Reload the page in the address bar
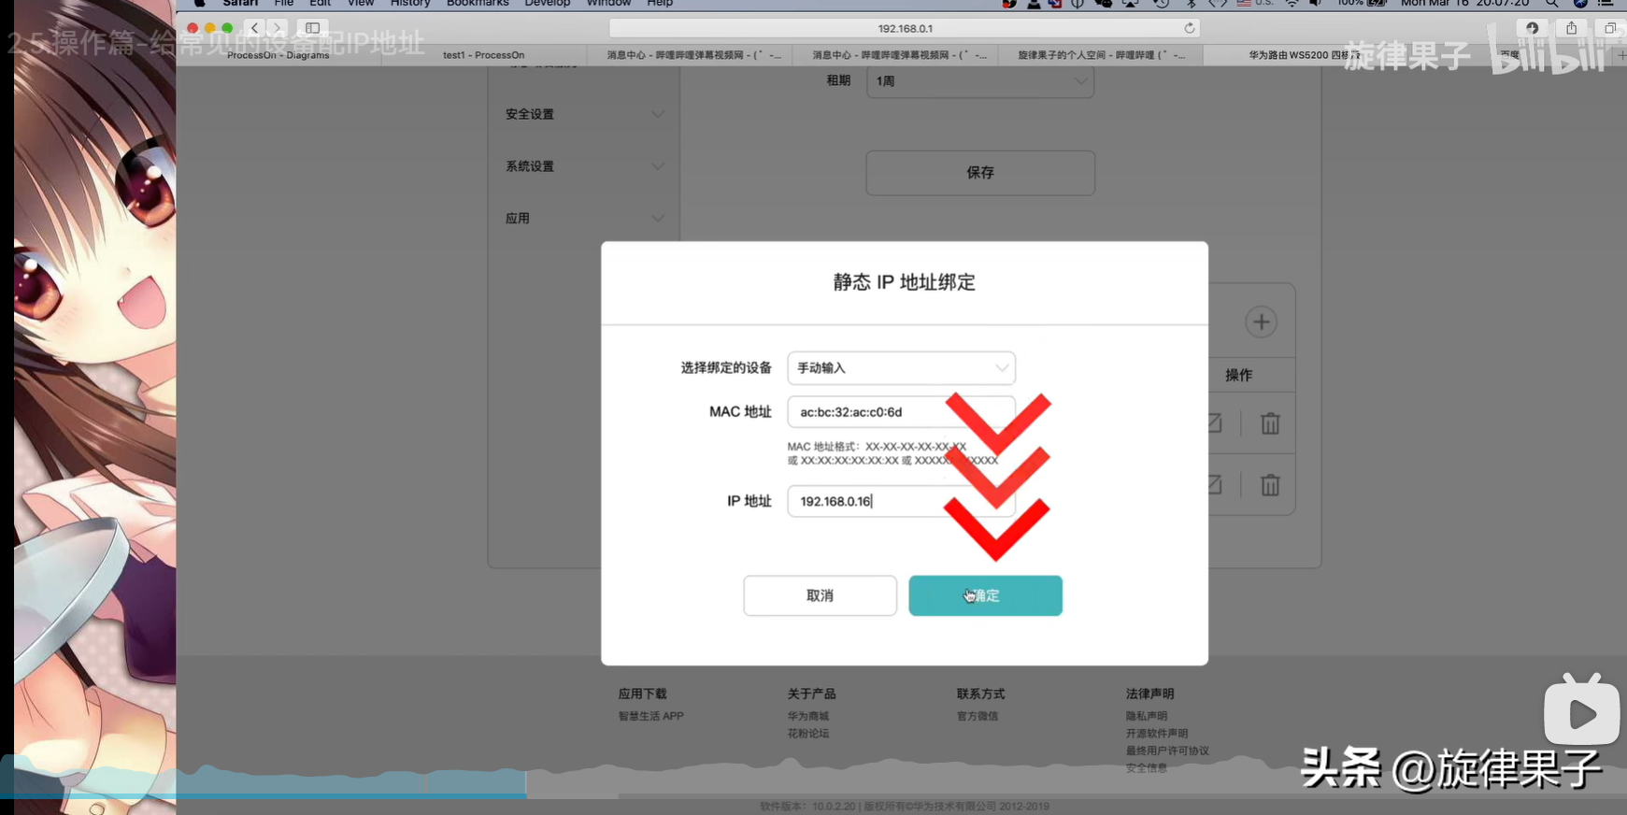 pos(1189,28)
